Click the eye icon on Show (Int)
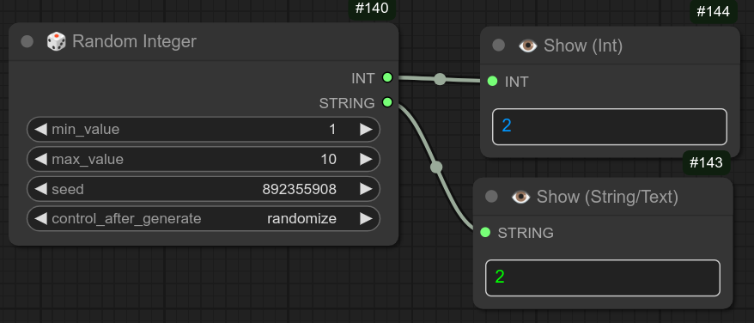This screenshot has width=754, height=323. [x=527, y=46]
